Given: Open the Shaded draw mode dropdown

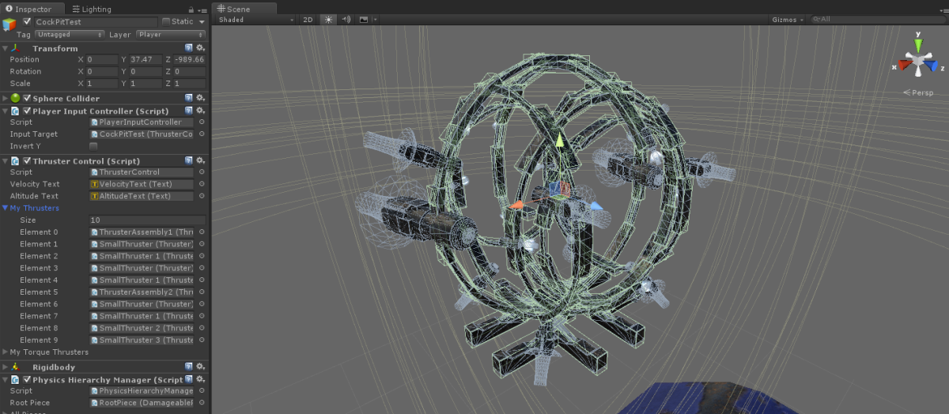Looking at the screenshot, I should pos(255,19).
